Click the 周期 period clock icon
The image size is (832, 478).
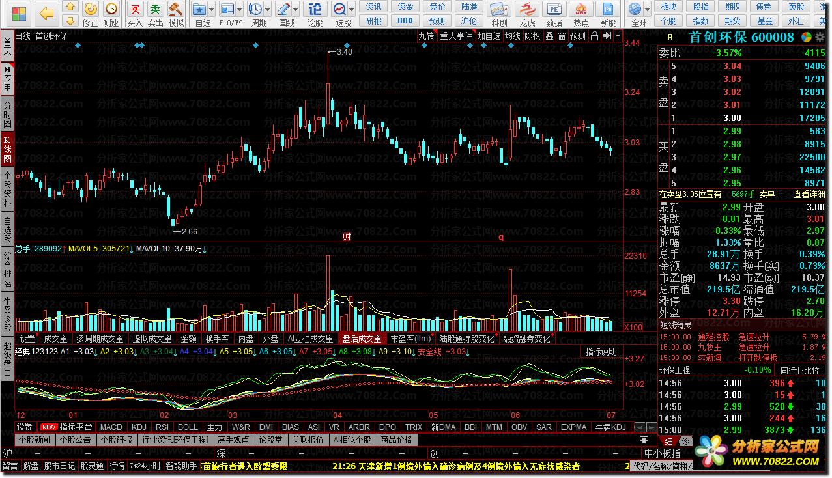click(x=255, y=9)
